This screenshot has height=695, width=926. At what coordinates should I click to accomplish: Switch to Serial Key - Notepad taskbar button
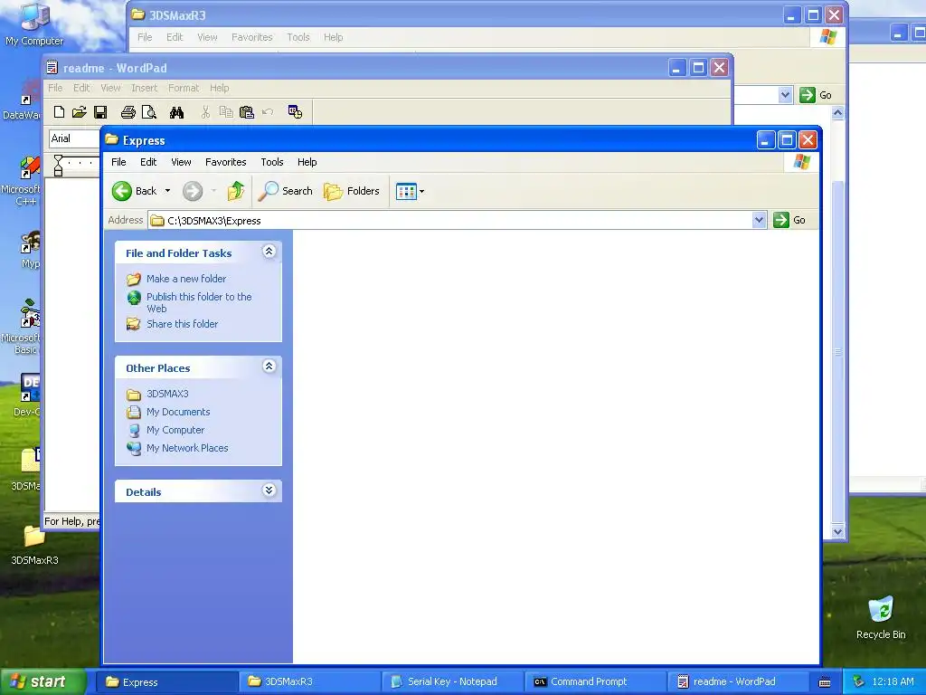(x=452, y=681)
